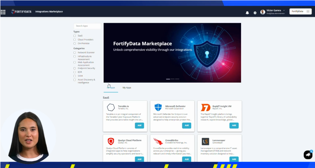Add the Qualys Cloud Platform integration
The width and height of the screenshot is (315, 168).
point(140,159)
